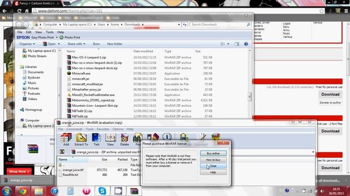This screenshot has width=350, height=196.
Task: Bookmark page with Chrome star icon
Action: (x=322, y=11)
